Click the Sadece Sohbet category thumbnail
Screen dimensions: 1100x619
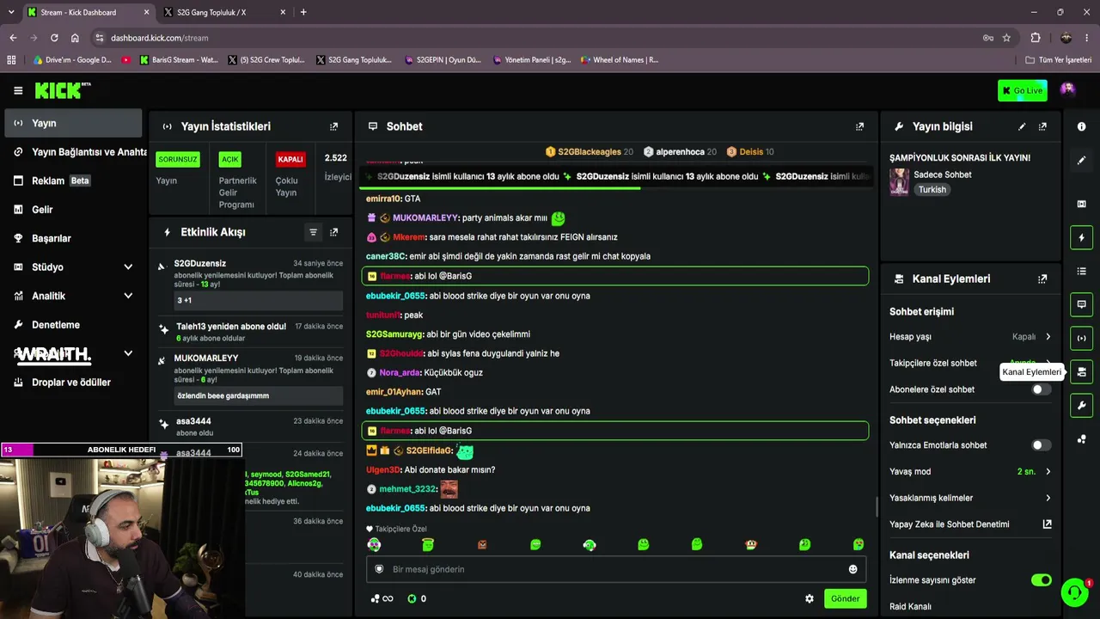(899, 182)
